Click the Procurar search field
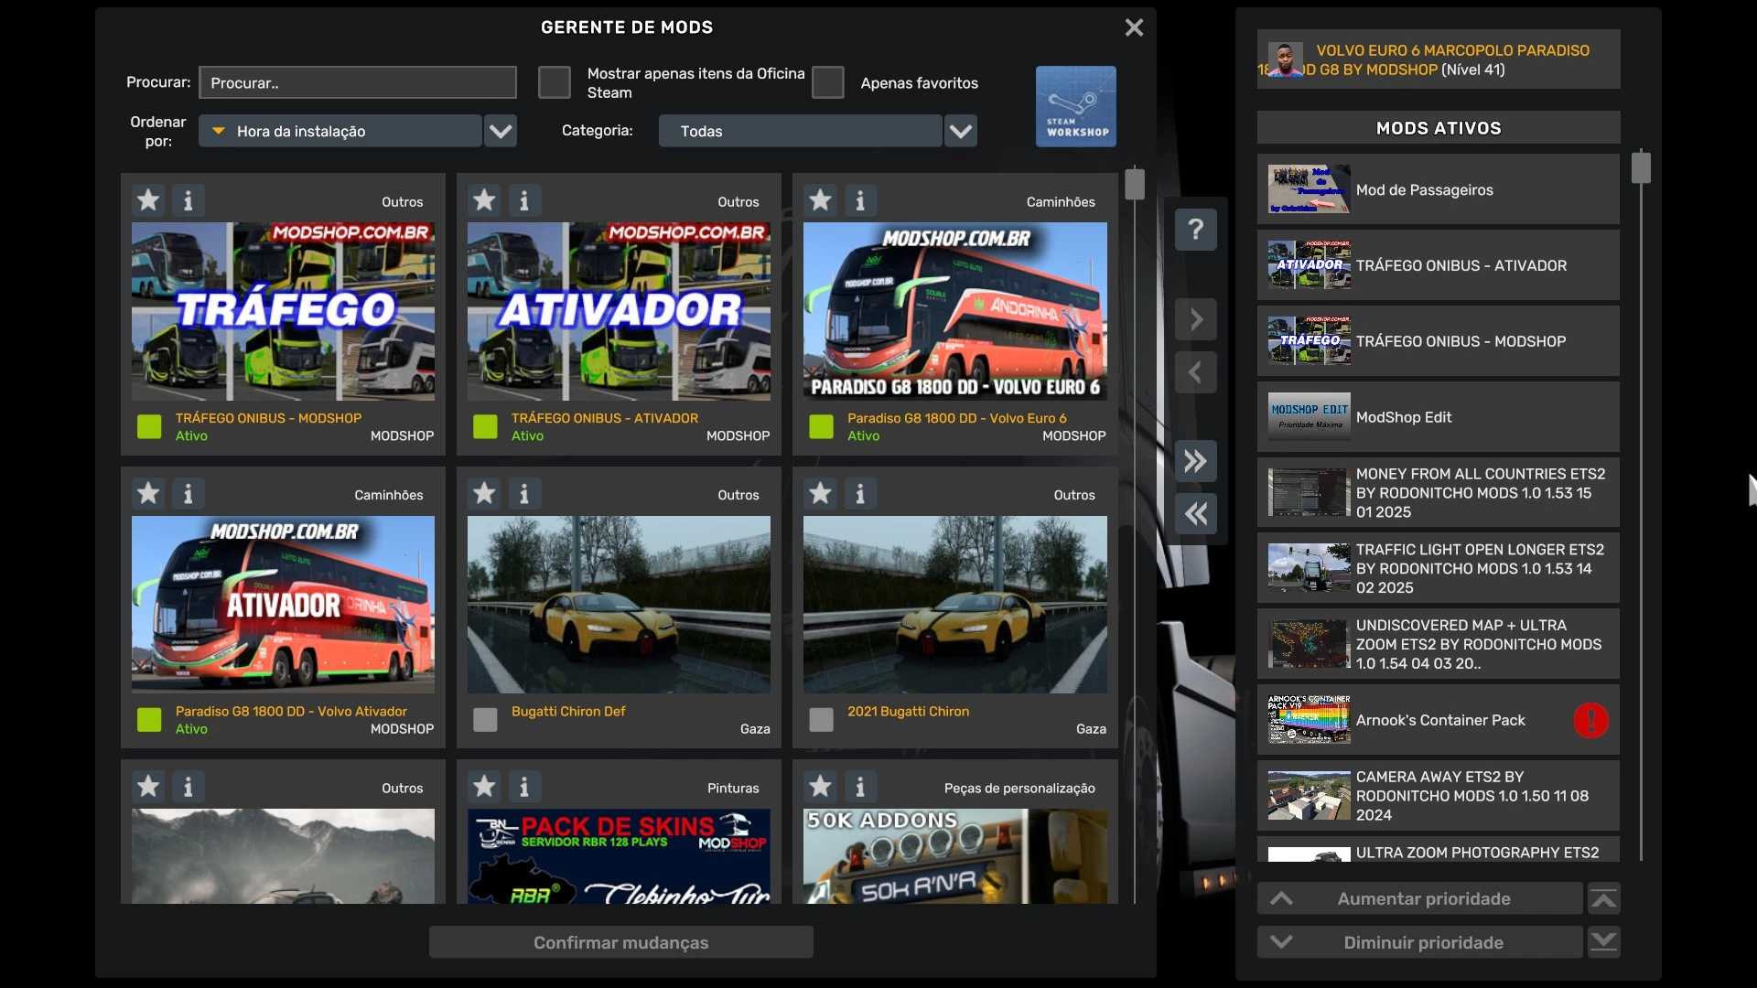The width and height of the screenshot is (1757, 988). click(357, 82)
